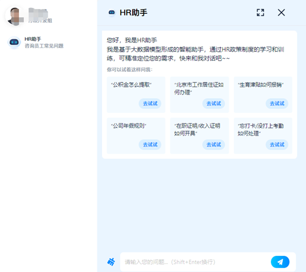Click the "北京市工作居住证如何办理" card text

click(199, 88)
